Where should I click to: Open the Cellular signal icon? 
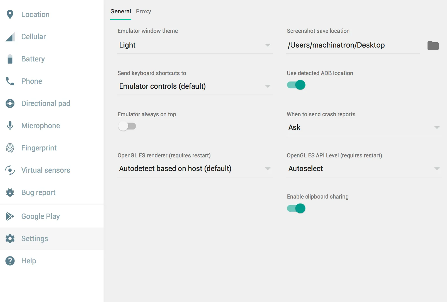[x=10, y=37]
